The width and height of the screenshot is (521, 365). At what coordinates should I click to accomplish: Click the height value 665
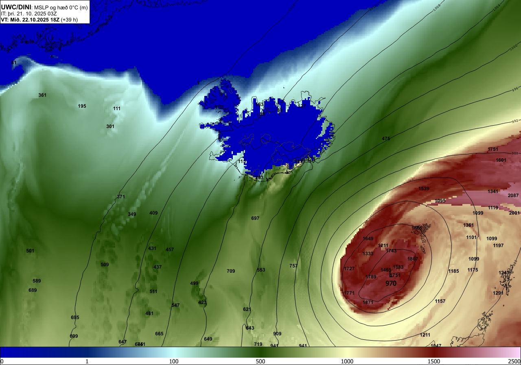[x=159, y=334]
